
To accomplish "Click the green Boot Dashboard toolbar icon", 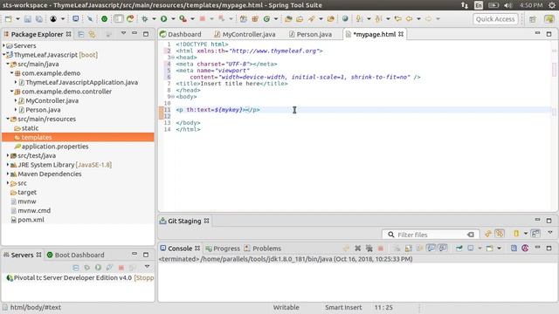I will coord(104,19).
